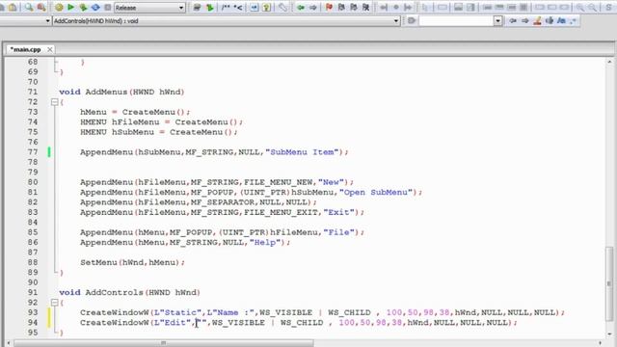
Task: Click the Rebuild blue arrows icon
Action: (95, 7)
